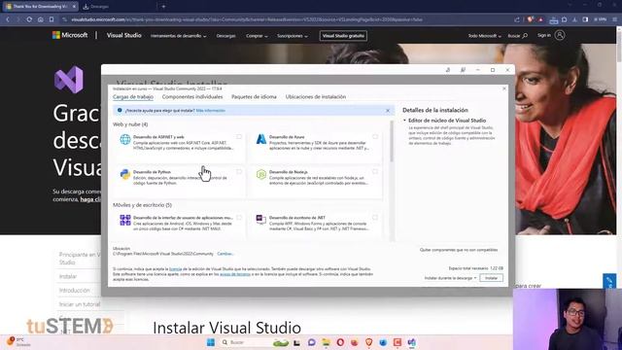Viewport: 622px width, 350px height.
Task: Click 'Introducción' item in webpage sidebar
Action: tap(75, 291)
